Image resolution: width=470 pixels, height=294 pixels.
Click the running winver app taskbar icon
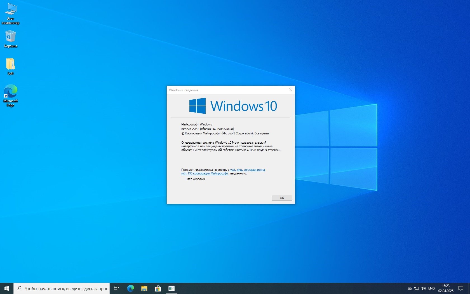tap(171, 288)
